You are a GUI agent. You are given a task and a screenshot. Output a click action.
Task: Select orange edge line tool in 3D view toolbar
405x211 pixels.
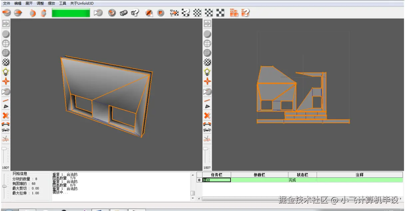point(6,100)
